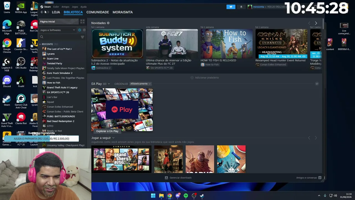Open Amigos e conversas chat panel
The image size is (355, 200).
[x=309, y=178]
